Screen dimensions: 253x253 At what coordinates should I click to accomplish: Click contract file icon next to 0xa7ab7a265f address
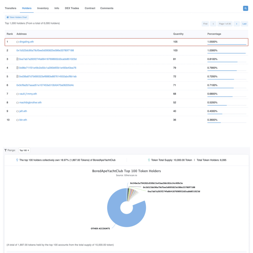pos(18,59)
